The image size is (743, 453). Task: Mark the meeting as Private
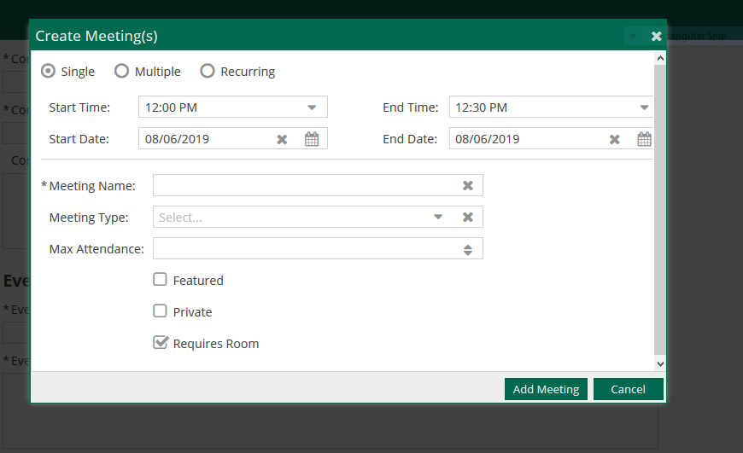click(160, 311)
